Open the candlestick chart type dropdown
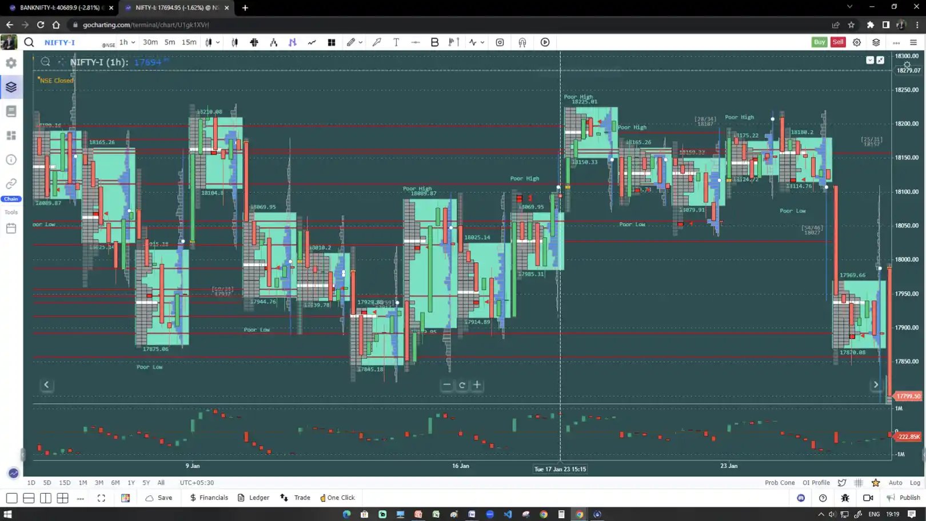Image resolution: width=926 pixels, height=521 pixels. (211, 42)
